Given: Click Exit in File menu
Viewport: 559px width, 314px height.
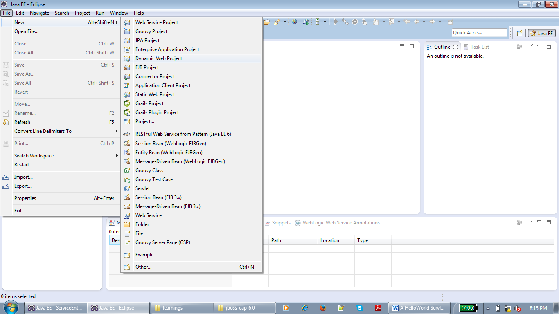Looking at the screenshot, I should 61,211.
